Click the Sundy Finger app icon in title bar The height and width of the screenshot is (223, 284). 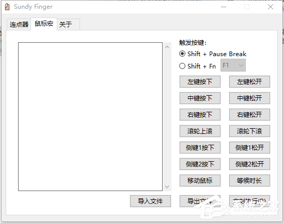coord(7,7)
